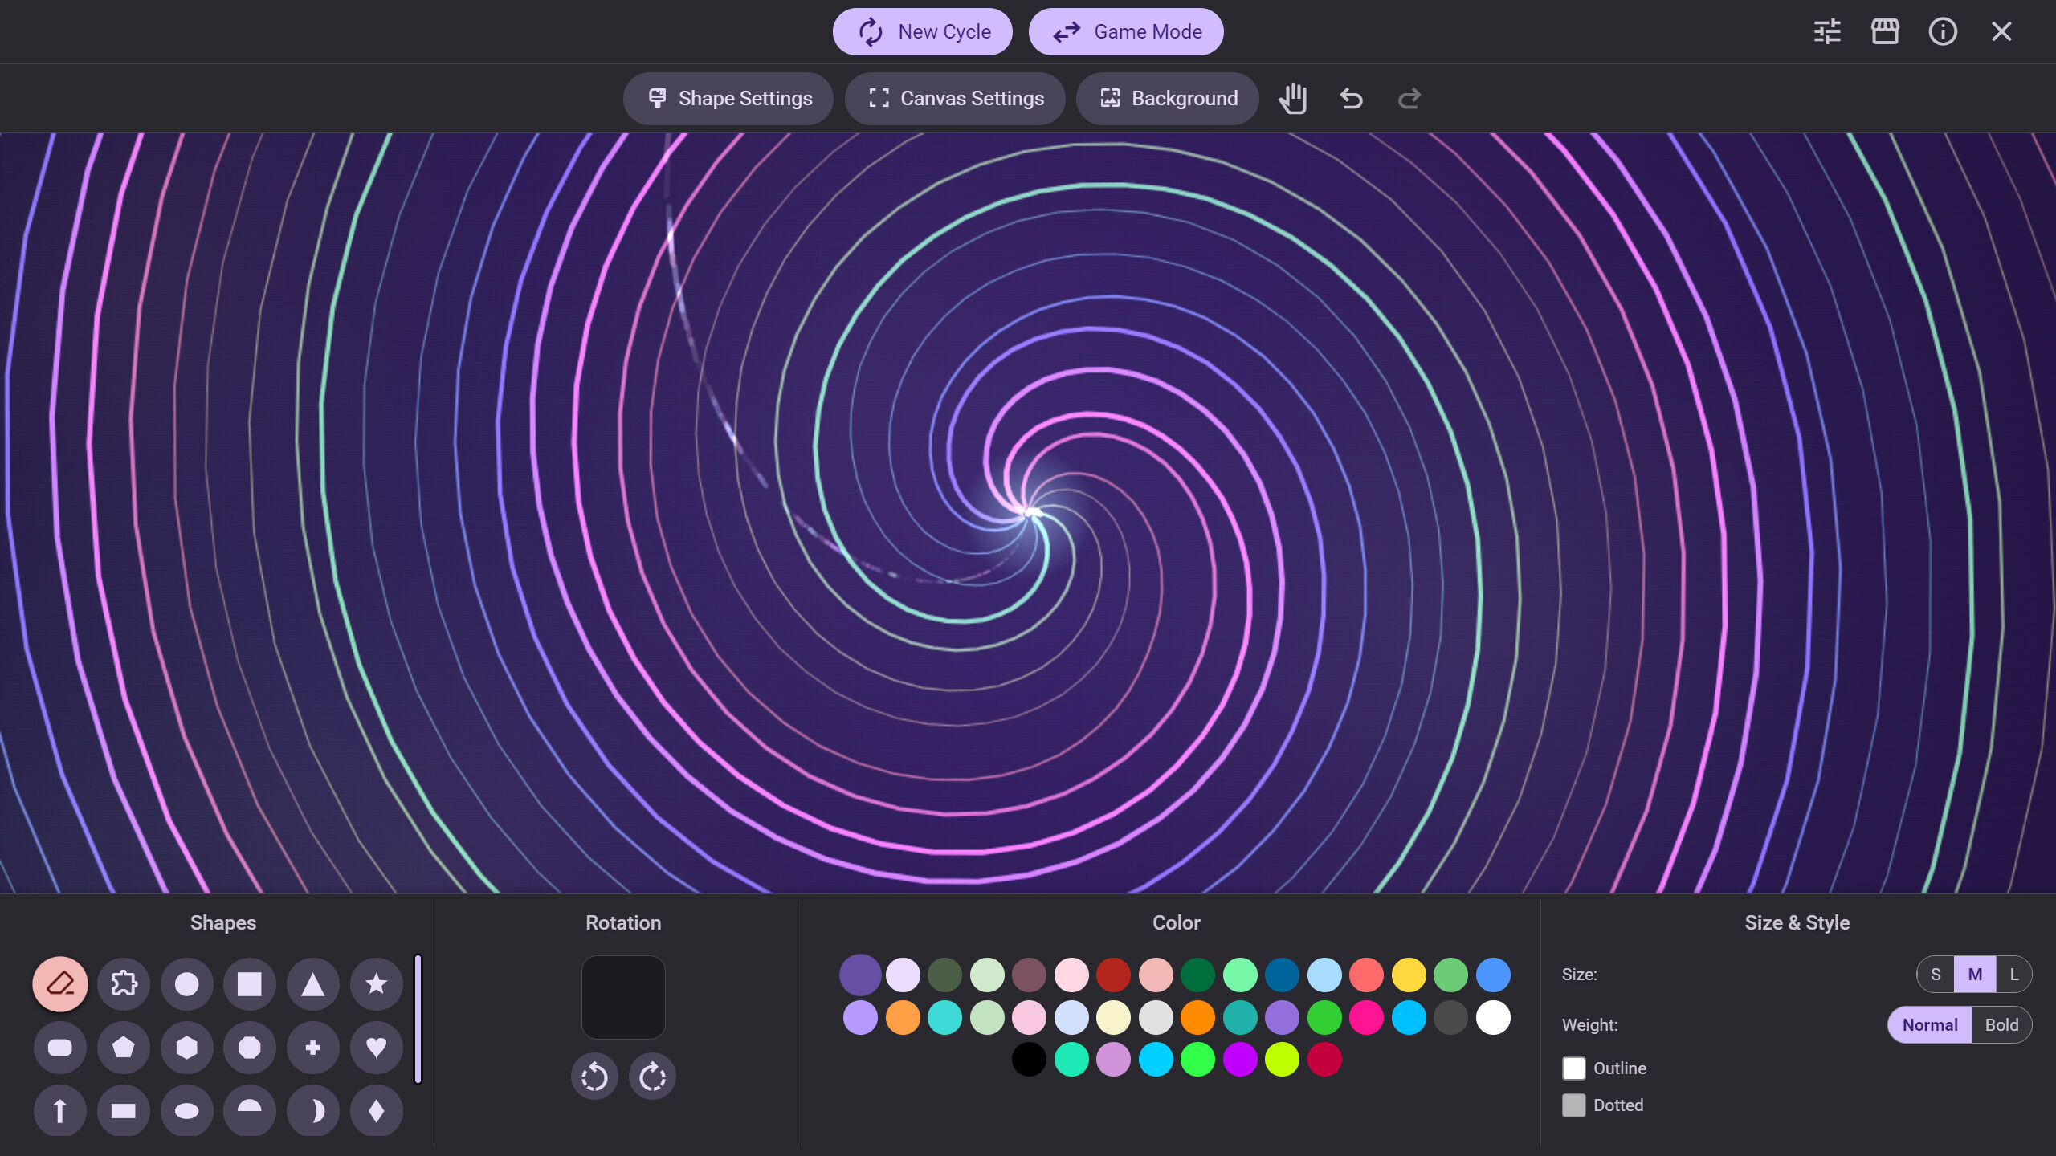Open Canvas Settings

pos(954,98)
